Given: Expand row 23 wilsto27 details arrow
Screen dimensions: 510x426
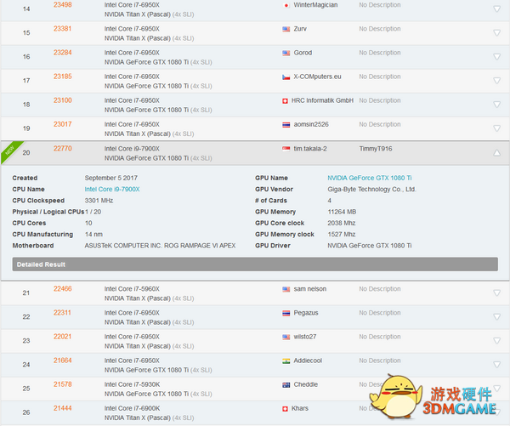Looking at the screenshot, I should 496,341.
